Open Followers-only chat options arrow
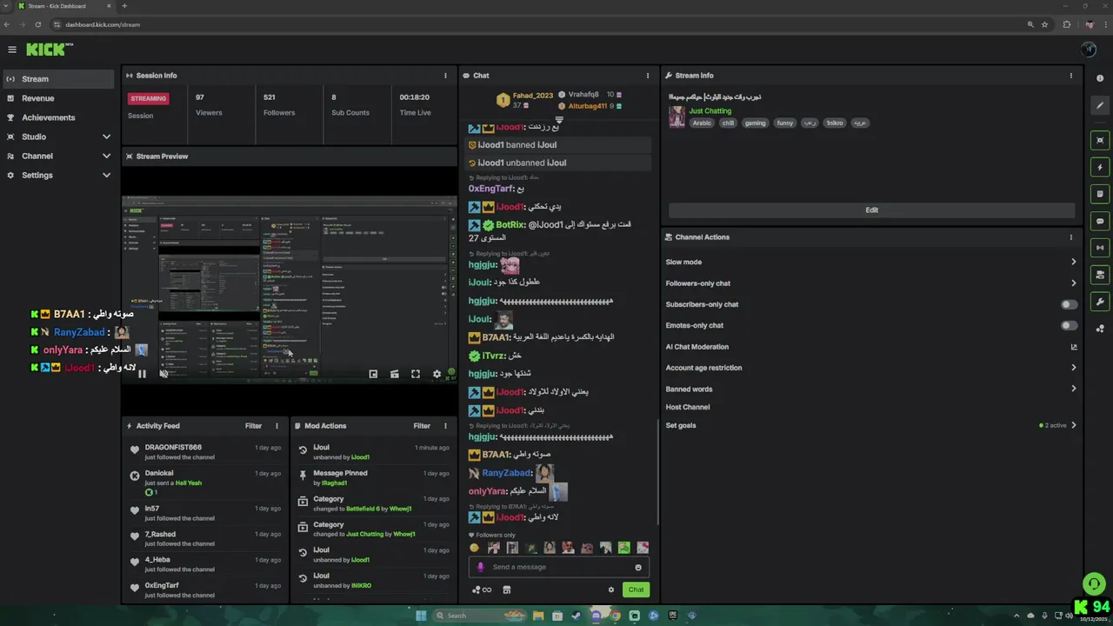 pos(1073,283)
